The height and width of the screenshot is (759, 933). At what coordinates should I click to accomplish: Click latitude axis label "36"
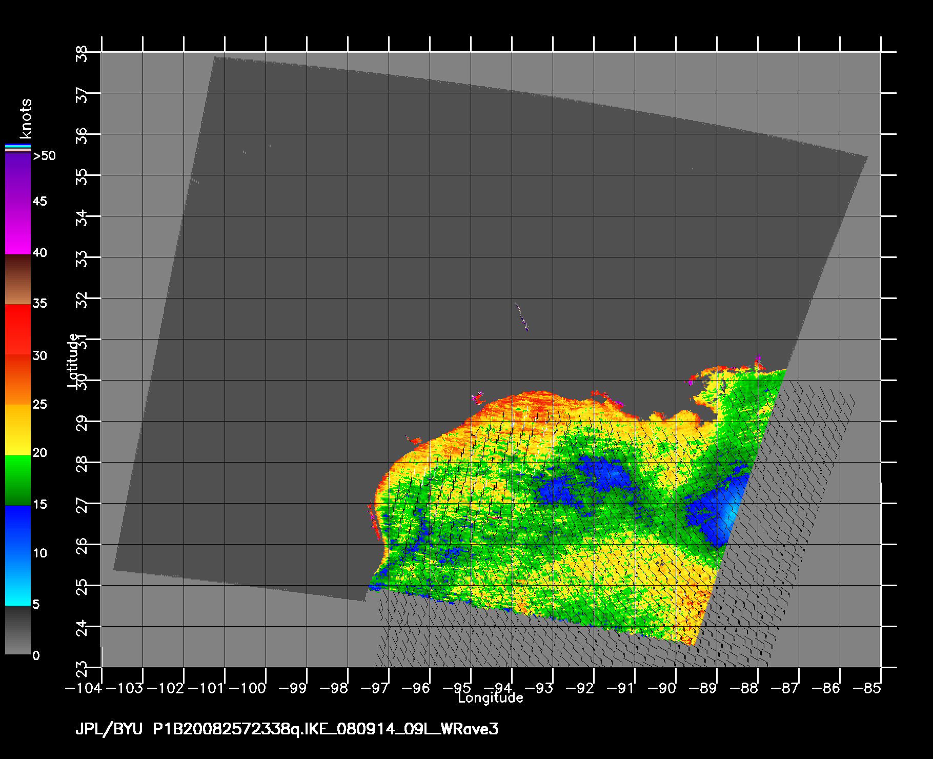point(82,135)
